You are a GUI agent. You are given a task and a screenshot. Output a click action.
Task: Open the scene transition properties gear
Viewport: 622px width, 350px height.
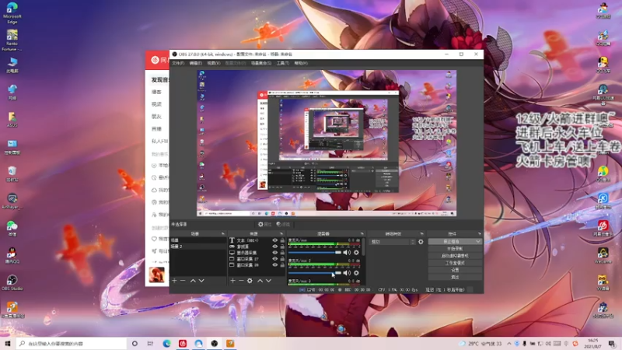point(421,242)
